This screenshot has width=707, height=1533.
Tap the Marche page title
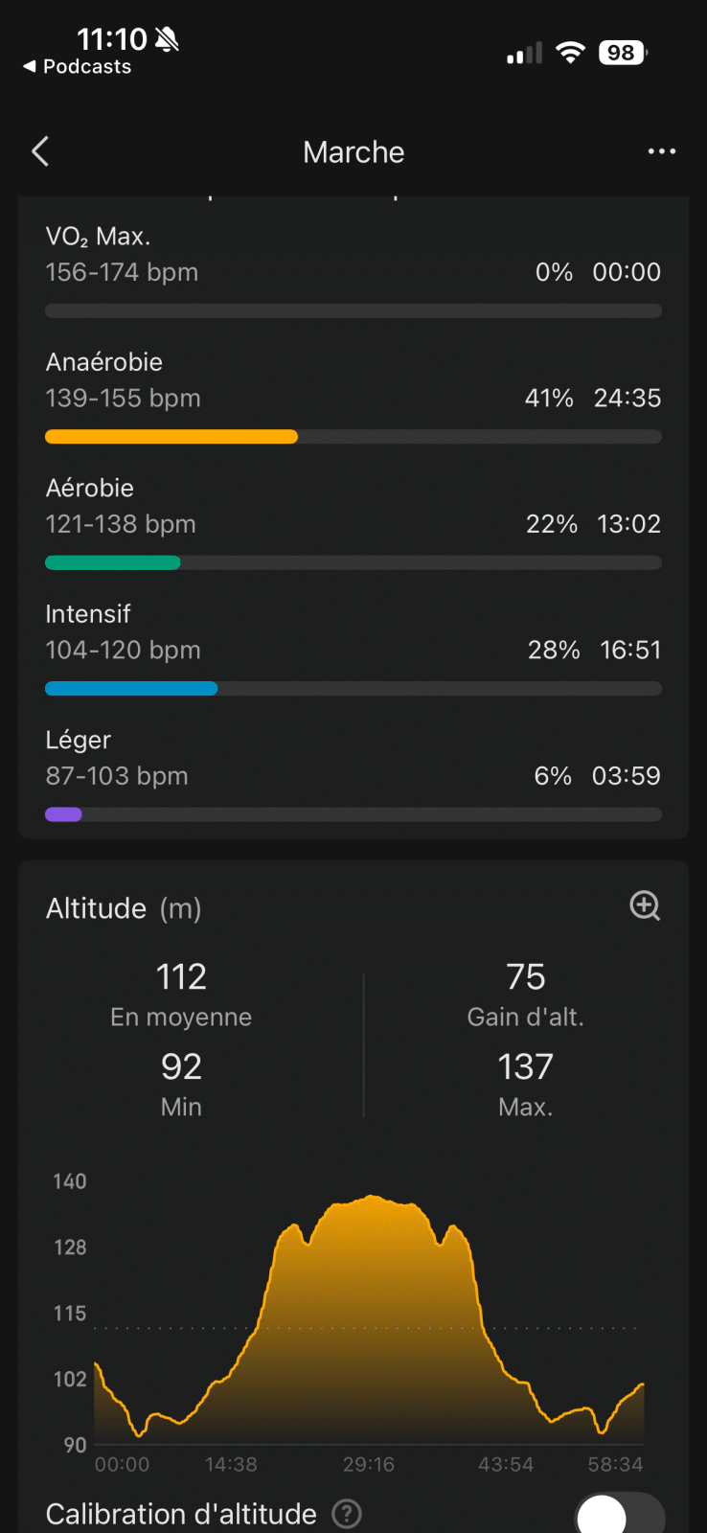pyautogui.click(x=353, y=152)
